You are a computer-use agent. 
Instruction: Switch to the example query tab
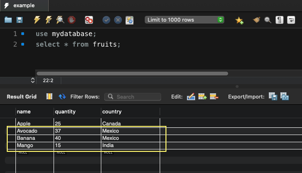coord(24,6)
